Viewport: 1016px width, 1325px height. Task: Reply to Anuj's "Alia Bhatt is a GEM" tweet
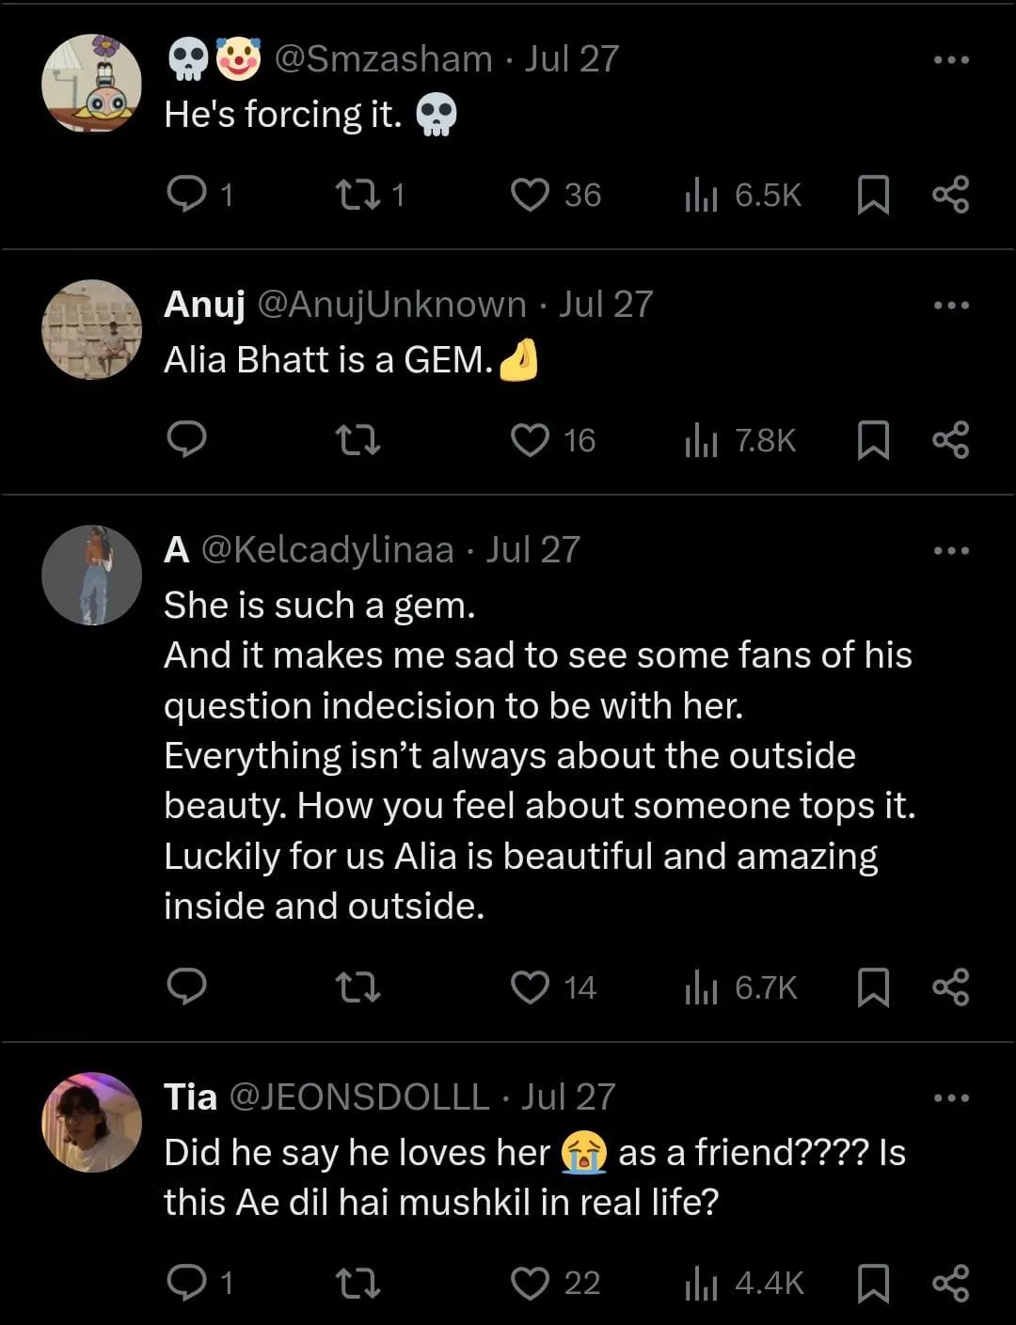point(186,439)
